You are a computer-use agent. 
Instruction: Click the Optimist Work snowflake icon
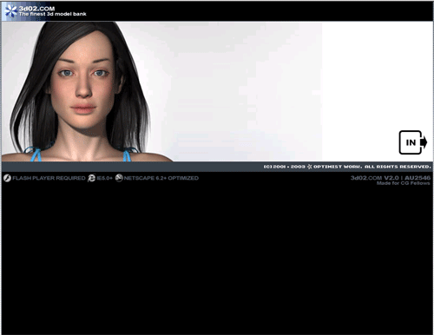tap(309, 167)
